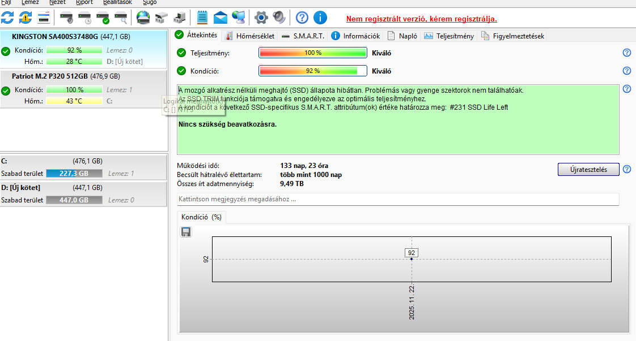Open the Nézet menu
The width and height of the screenshot is (636, 341).
(57, 2)
